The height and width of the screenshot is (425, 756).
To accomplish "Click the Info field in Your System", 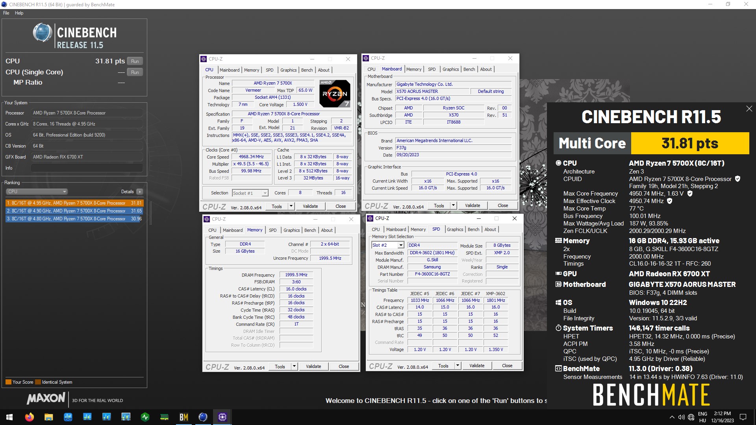I will [x=87, y=168].
